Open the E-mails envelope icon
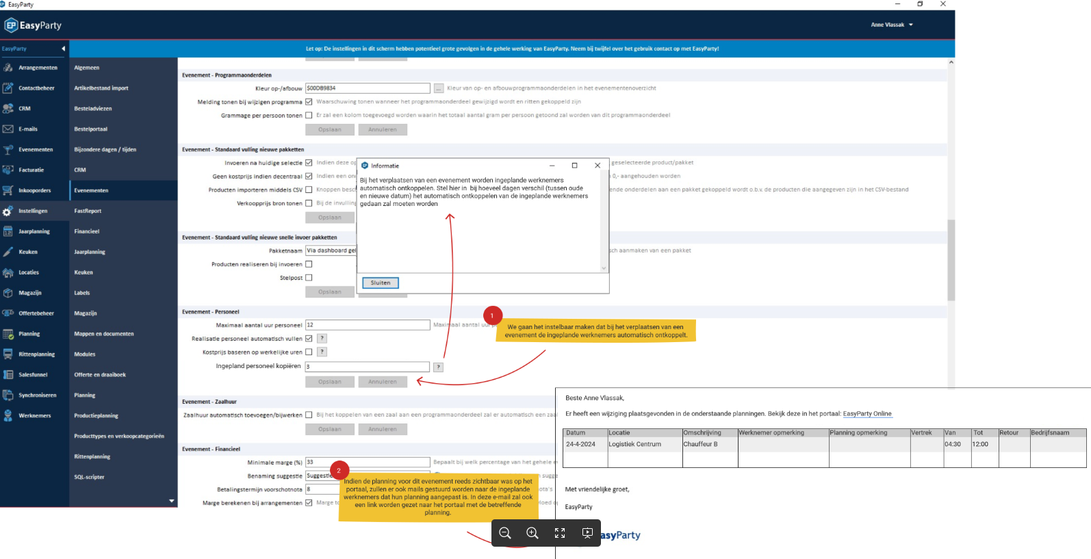The image size is (1091, 559). [8, 129]
